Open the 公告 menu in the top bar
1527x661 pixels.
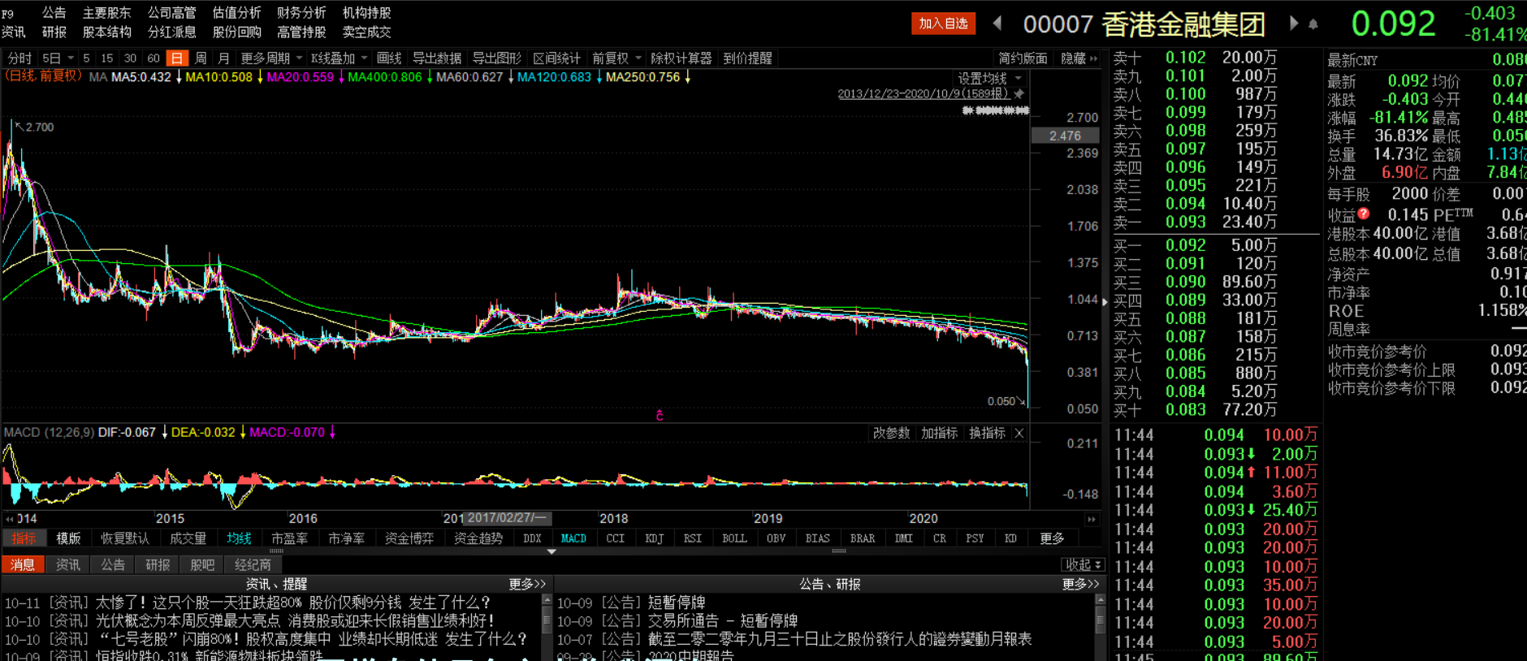[54, 12]
